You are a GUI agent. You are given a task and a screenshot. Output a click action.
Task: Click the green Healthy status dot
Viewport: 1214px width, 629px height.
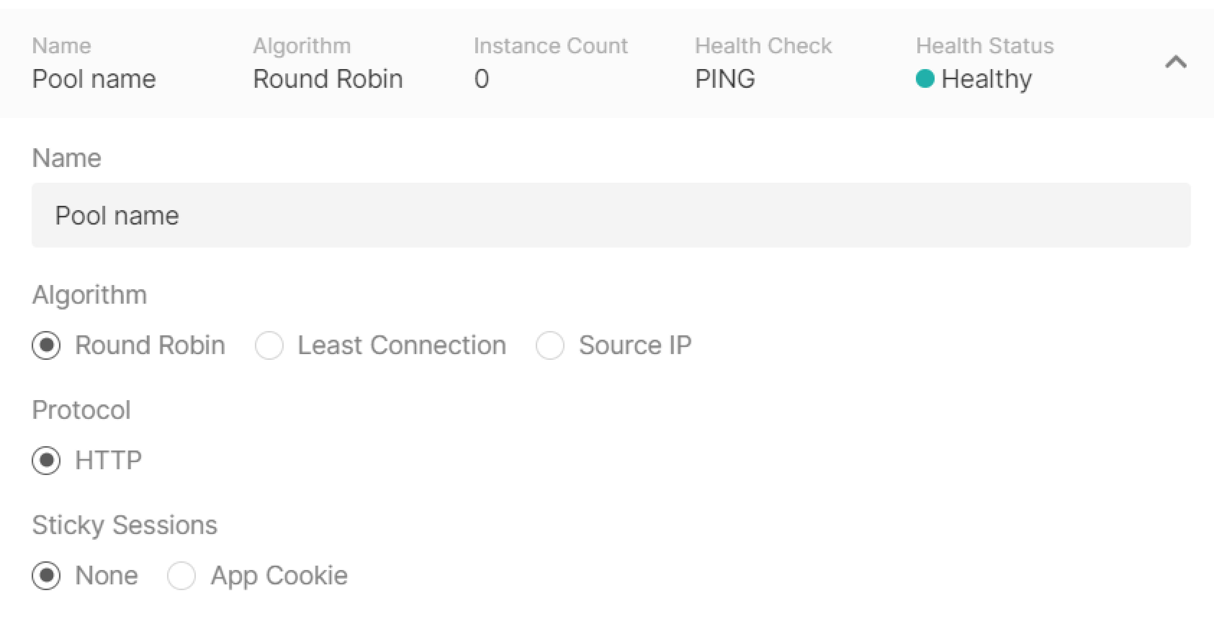pos(925,78)
